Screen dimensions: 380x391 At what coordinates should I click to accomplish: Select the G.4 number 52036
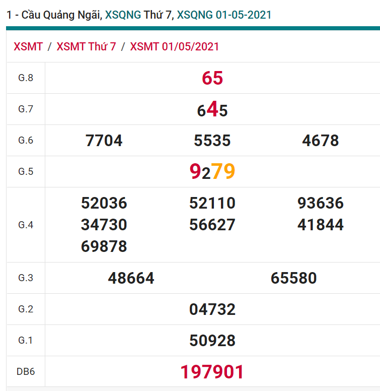[x=104, y=203]
